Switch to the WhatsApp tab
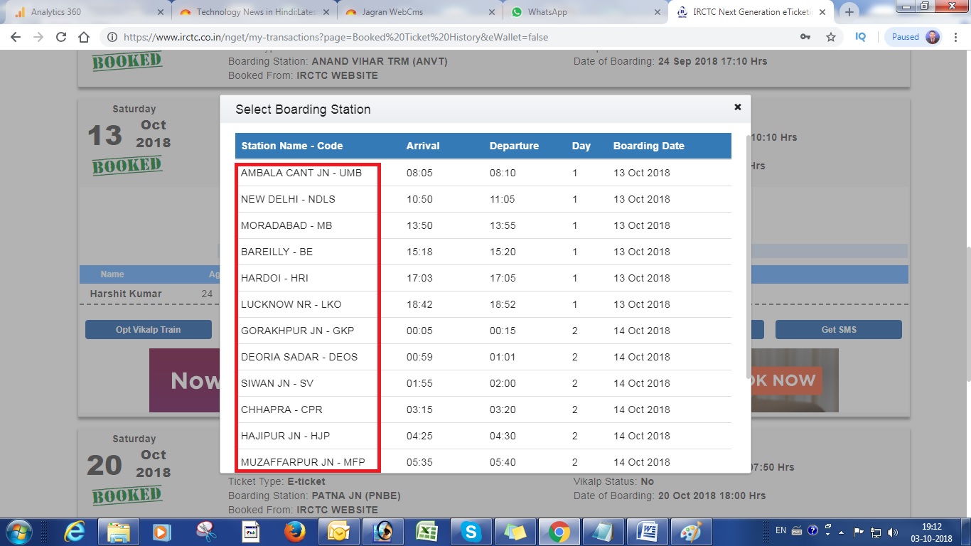The image size is (971, 546). pos(547,12)
